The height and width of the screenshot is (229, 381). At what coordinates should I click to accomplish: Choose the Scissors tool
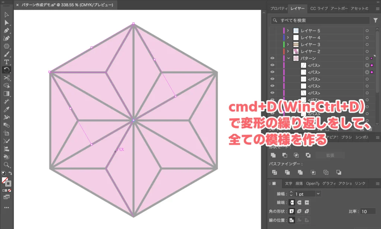click(6, 78)
